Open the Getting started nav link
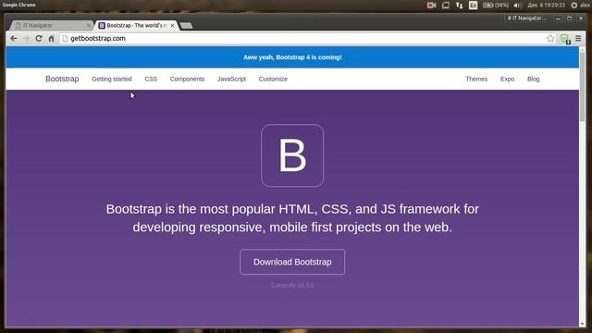592x333 pixels. 112,79
